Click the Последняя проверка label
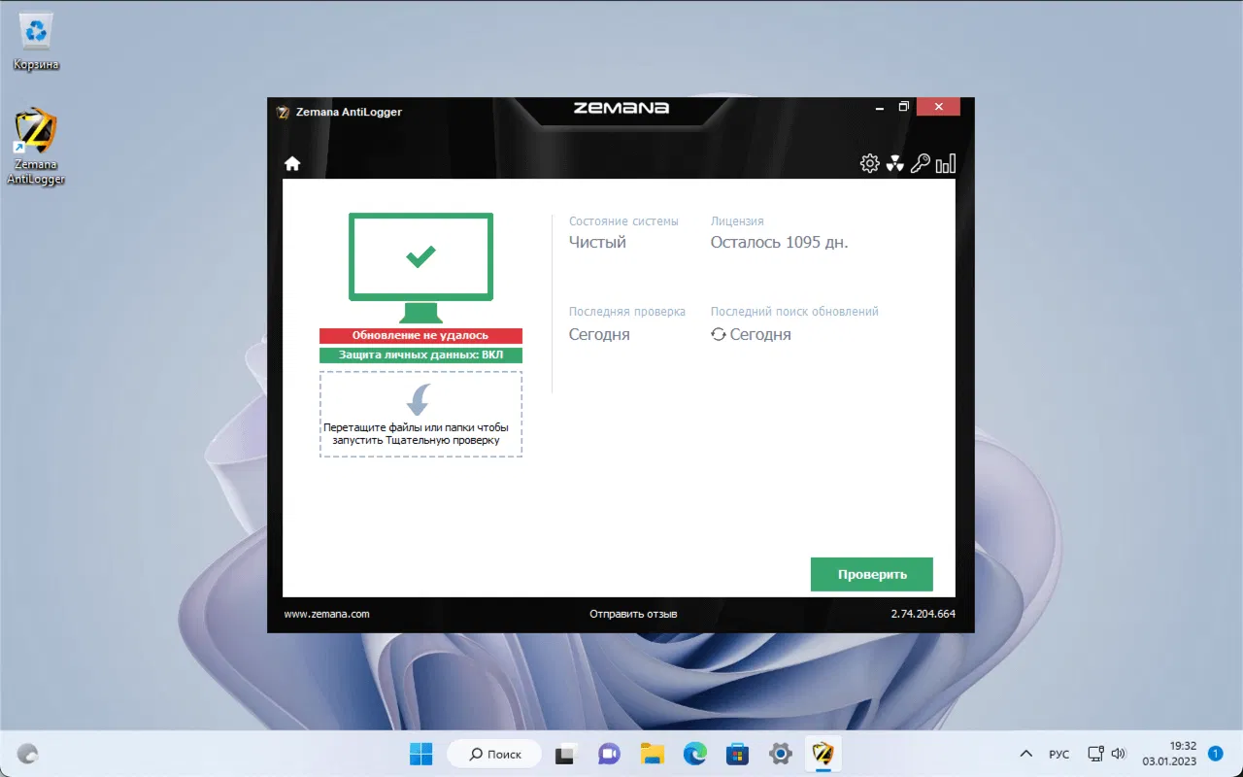1243x777 pixels. 627,312
